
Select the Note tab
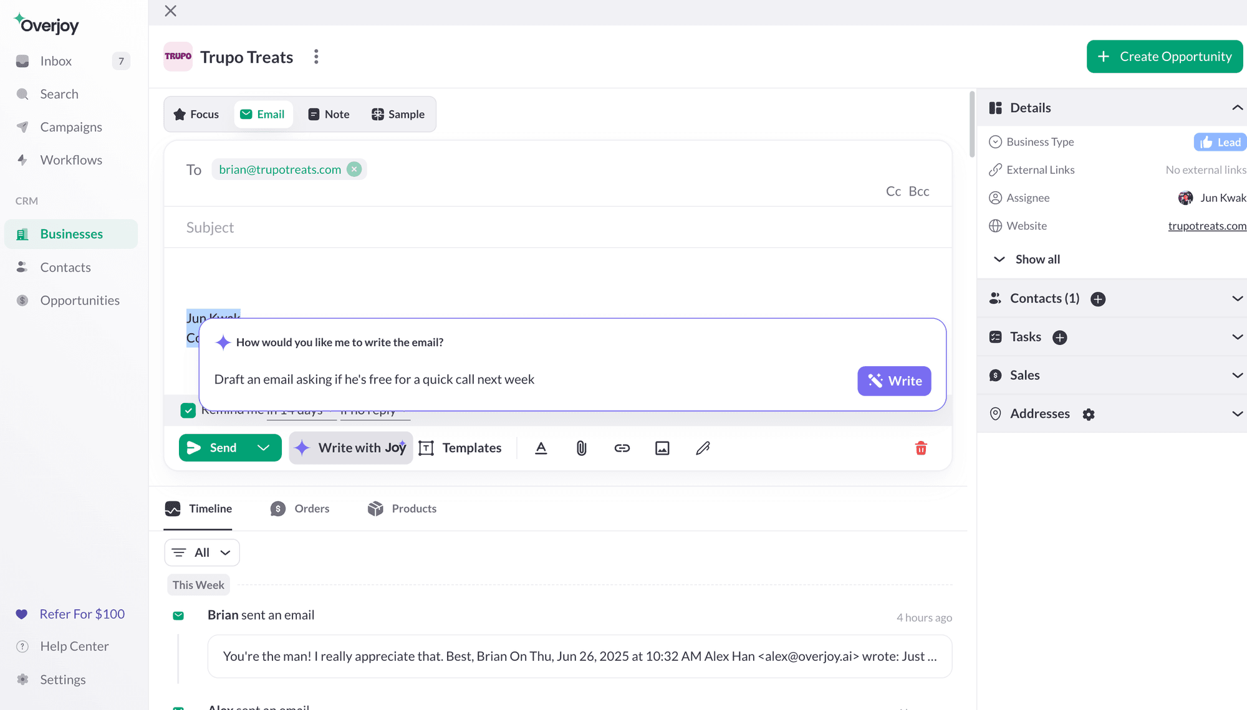click(x=329, y=115)
